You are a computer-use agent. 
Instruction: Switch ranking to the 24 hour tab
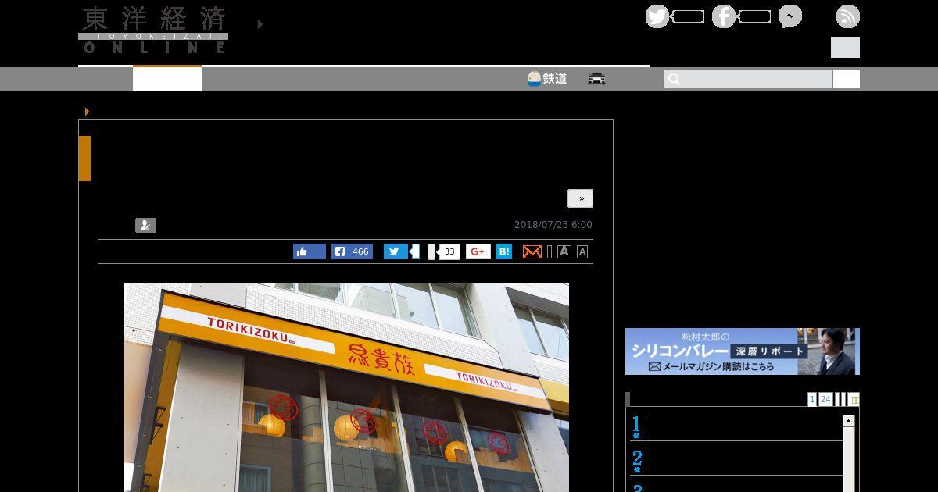click(825, 399)
